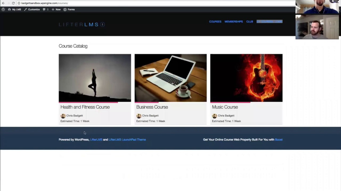
Task: Click Estimated Time under Business Course
Action: 151,121
